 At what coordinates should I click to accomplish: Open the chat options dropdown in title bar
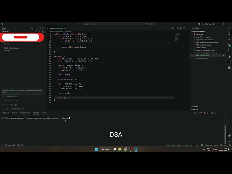pyautogui.click(x=154, y=24)
